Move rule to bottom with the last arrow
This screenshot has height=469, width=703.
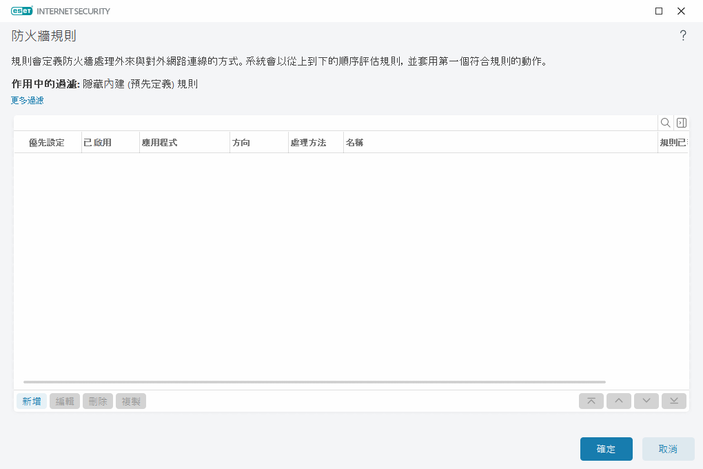coord(673,401)
